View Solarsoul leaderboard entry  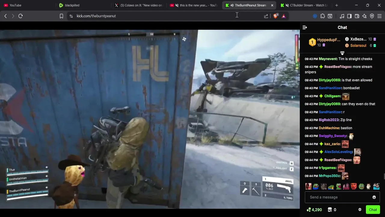pos(360,46)
